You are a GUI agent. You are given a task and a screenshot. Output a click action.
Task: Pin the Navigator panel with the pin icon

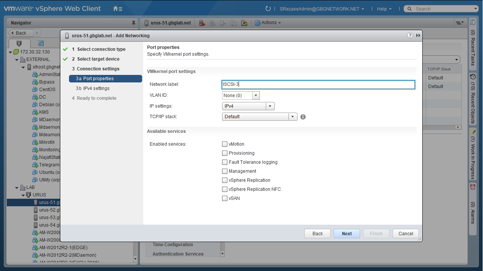(133, 23)
